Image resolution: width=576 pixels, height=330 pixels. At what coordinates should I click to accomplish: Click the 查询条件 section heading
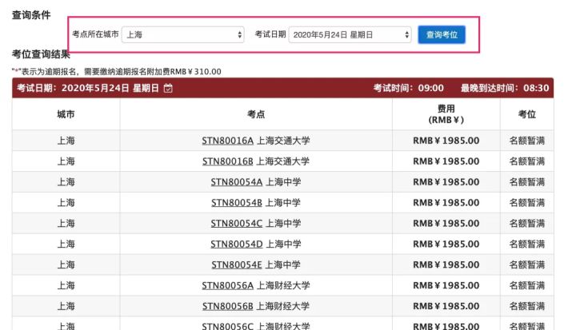coord(31,15)
